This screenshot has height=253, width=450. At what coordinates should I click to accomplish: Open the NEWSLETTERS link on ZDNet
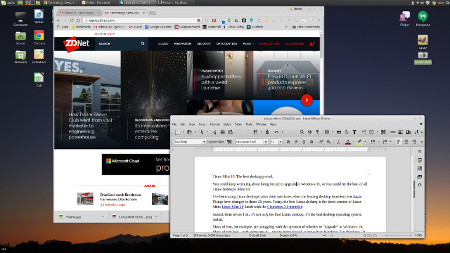pyautogui.click(x=269, y=44)
